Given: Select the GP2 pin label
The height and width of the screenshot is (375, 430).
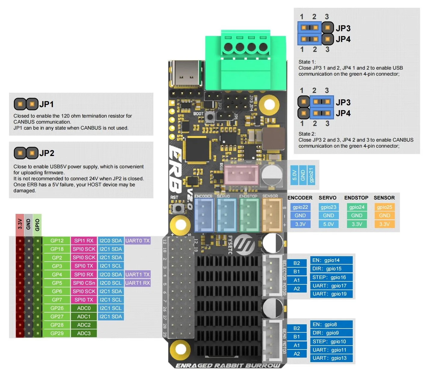Looking at the screenshot, I should (57, 257).
